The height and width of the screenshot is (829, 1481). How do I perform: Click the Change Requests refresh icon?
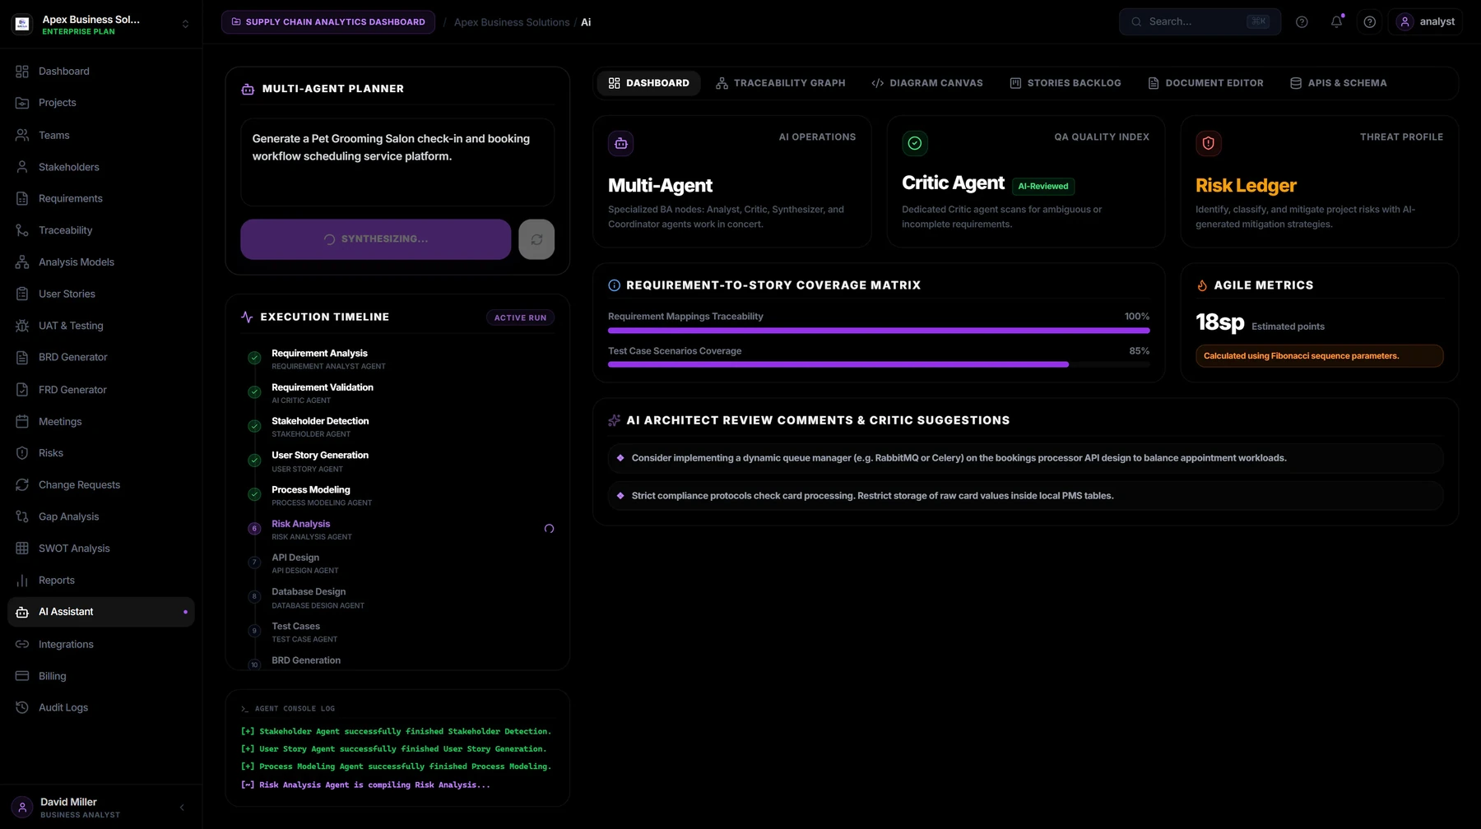(22, 485)
